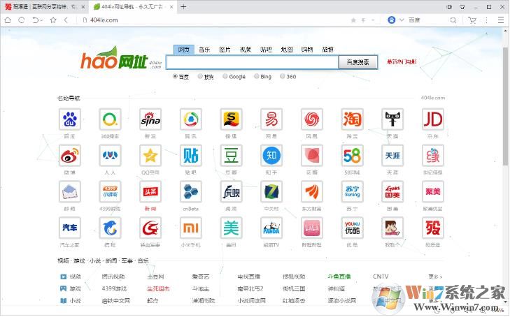Screen dimensions: 510x317
Task: Bookmark page with the star outline icon
Action: [53, 20]
